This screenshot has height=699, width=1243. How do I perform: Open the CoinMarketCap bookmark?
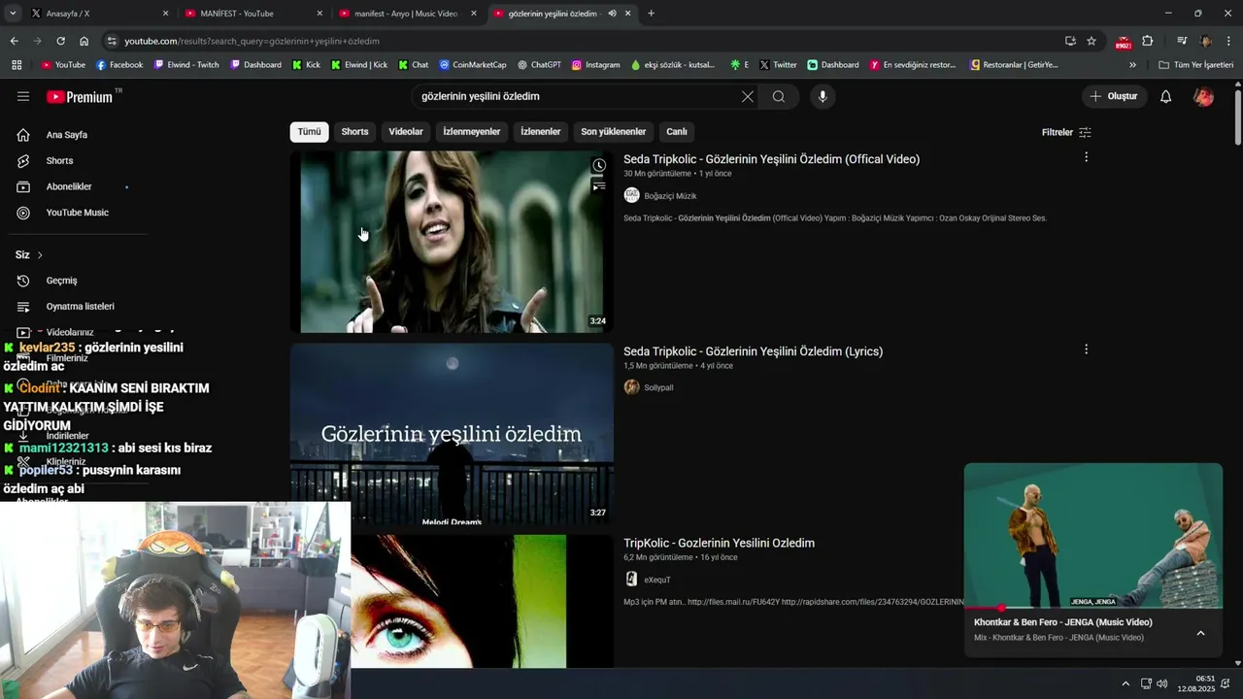click(x=473, y=65)
